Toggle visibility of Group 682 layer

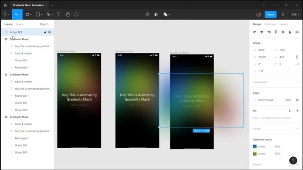pos(50,32)
